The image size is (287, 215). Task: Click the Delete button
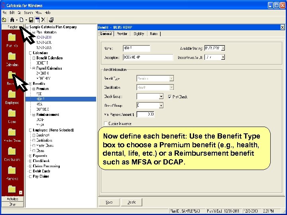click(132, 202)
